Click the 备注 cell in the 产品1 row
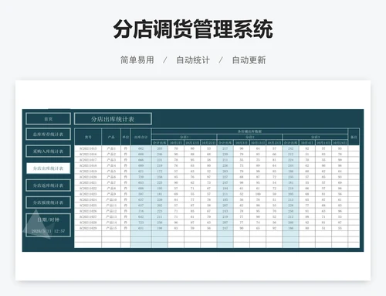The height and width of the screenshot is (296, 386). [354, 148]
